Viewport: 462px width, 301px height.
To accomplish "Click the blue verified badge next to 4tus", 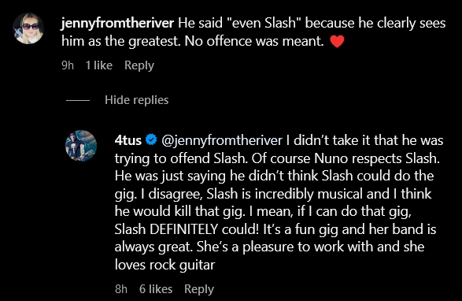I will coord(151,140).
